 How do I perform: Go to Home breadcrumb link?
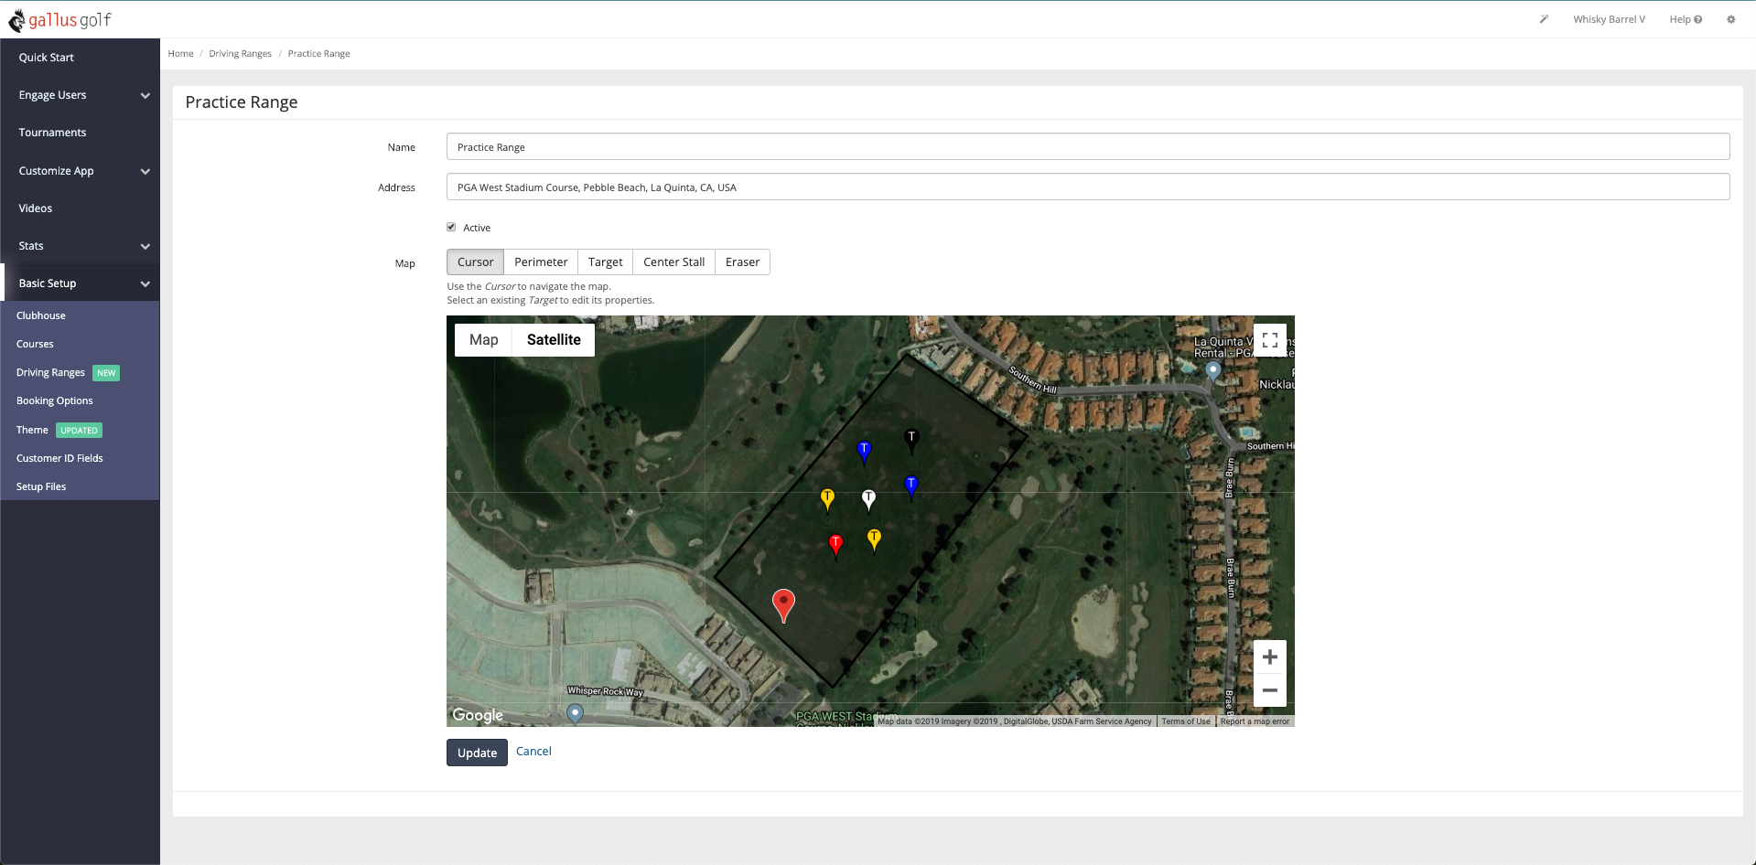(x=180, y=54)
